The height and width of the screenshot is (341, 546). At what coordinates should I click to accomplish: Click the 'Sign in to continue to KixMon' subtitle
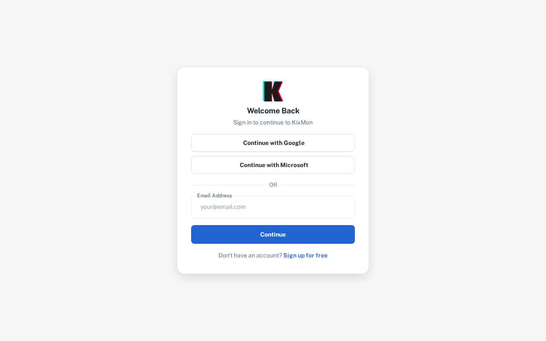coord(273,122)
